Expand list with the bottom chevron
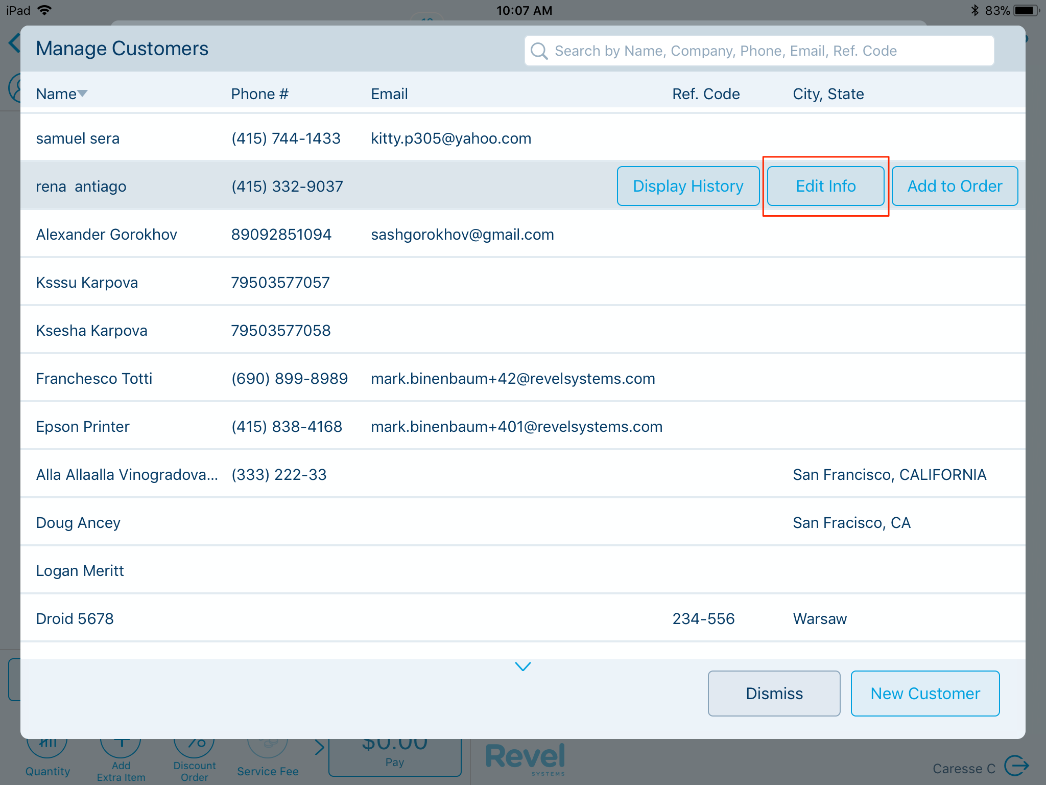Viewport: 1046px width, 785px height. click(522, 666)
